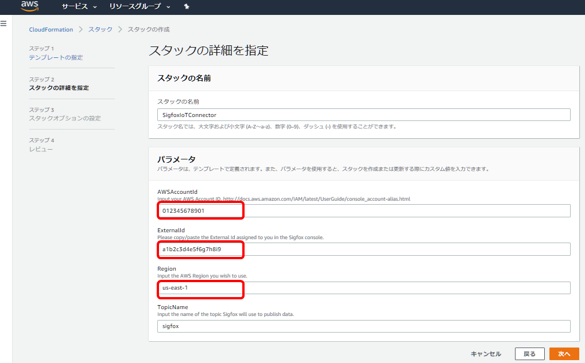Edit the AWSAccountId field
Viewport: 585px width, 363px height.
click(364, 210)
